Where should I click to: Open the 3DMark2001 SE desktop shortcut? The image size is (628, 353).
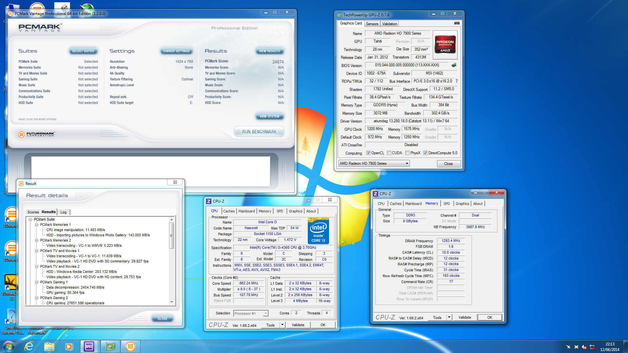10,287
